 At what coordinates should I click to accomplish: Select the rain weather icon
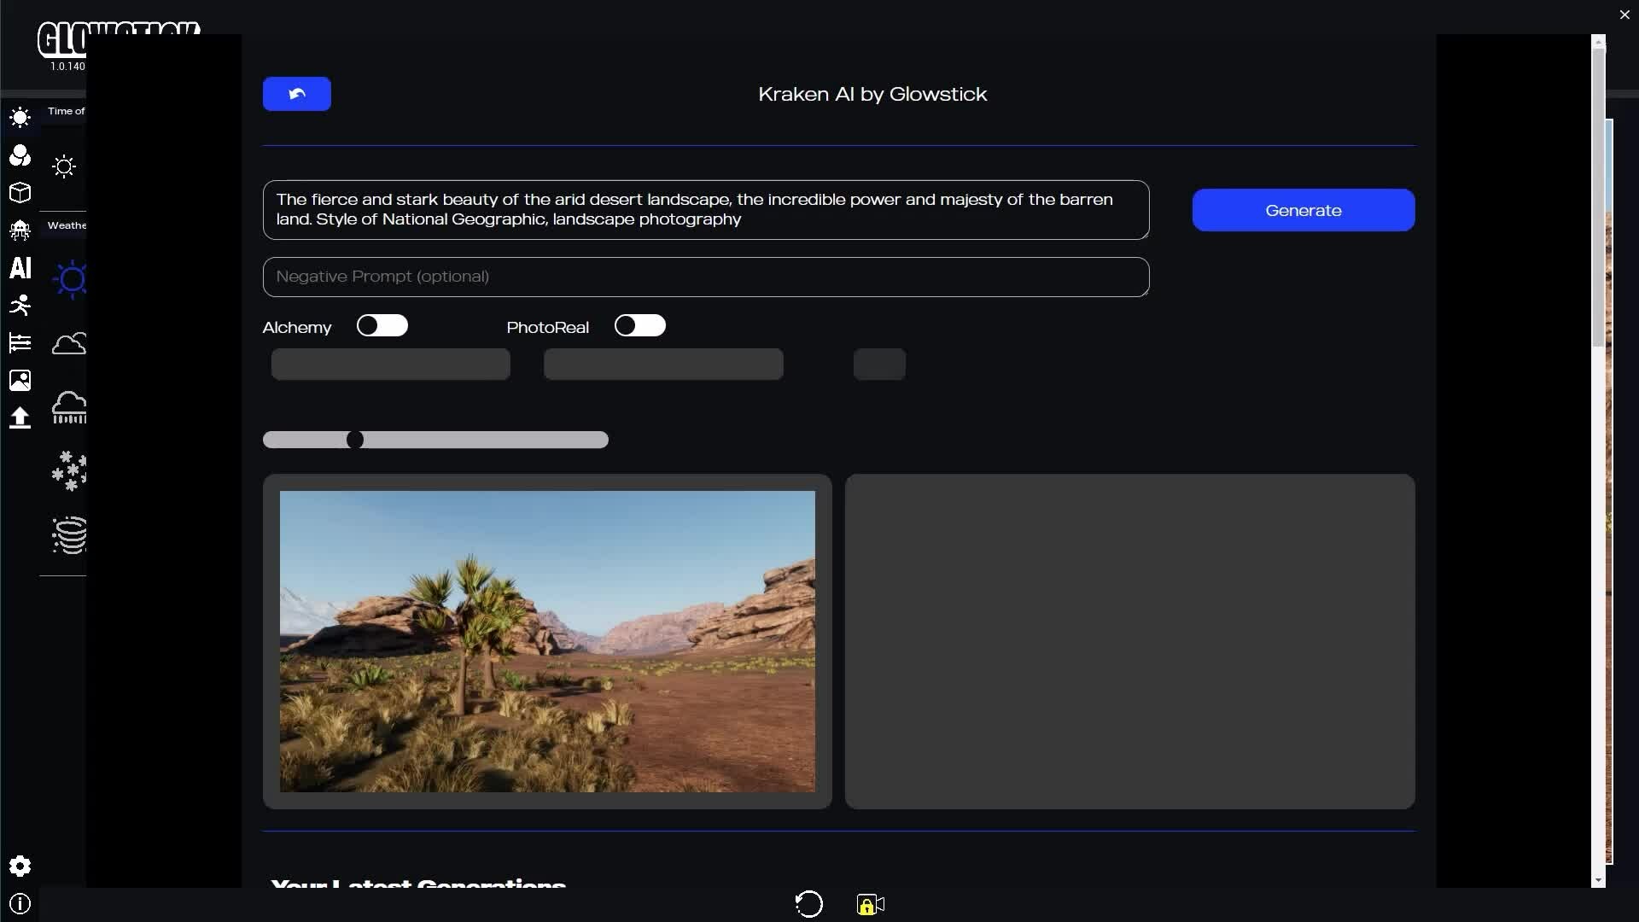pyautogui.click(x=69, y=407)
